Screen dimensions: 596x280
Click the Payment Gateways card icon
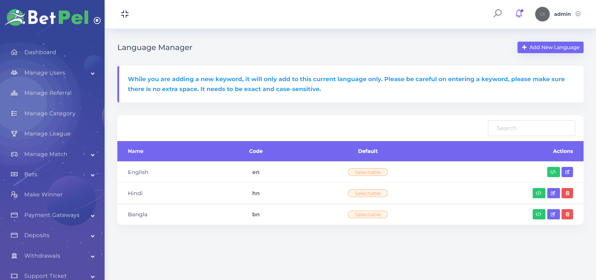[14, 215]
